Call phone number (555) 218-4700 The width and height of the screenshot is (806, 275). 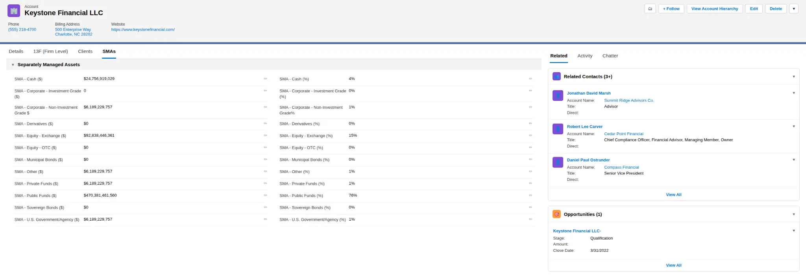(x=22, y=30)
